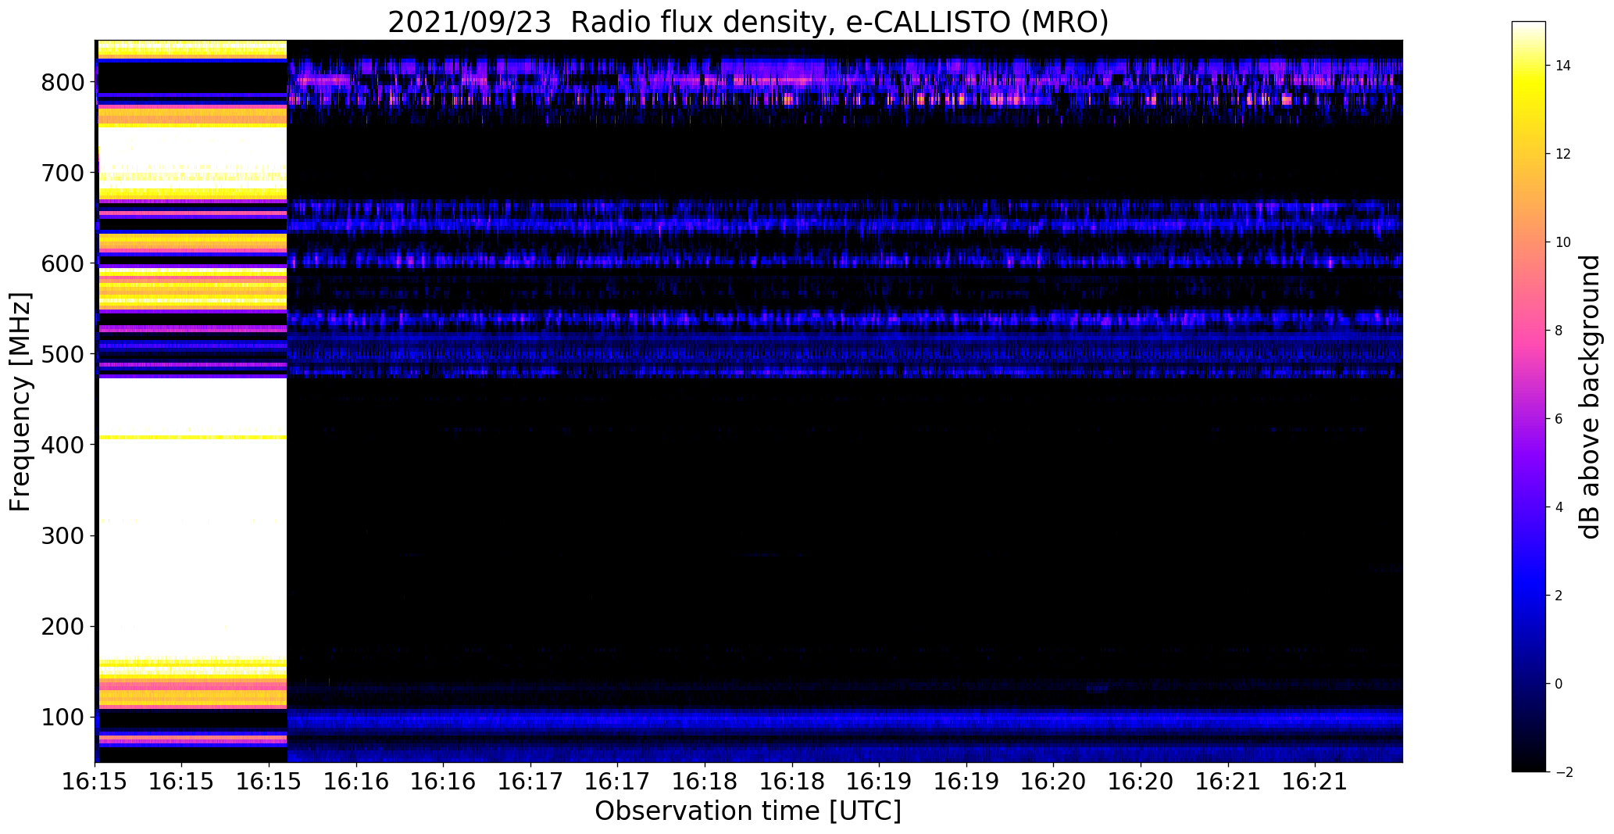Viewport: 1614px width, 834px height.
Task: Click the plot title mentioning e-CALLISTO (MRO)
Action: [748, 22]
